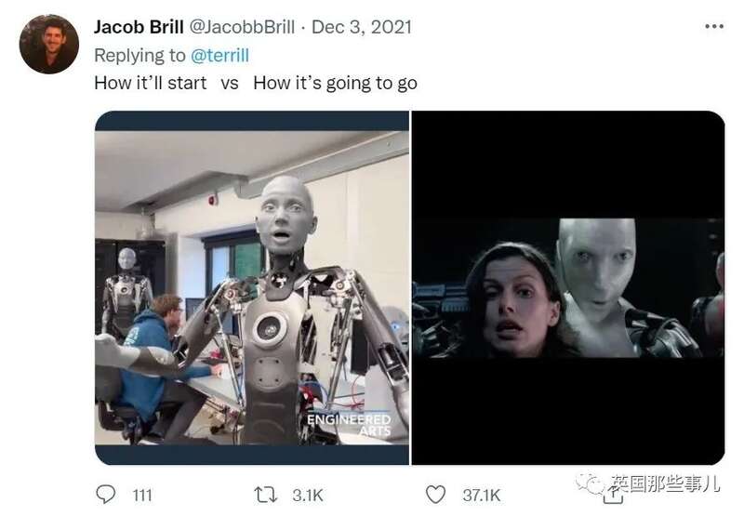744x516 pixels.
Task: Open the three-dot more options menu
Action: (714, 27)
